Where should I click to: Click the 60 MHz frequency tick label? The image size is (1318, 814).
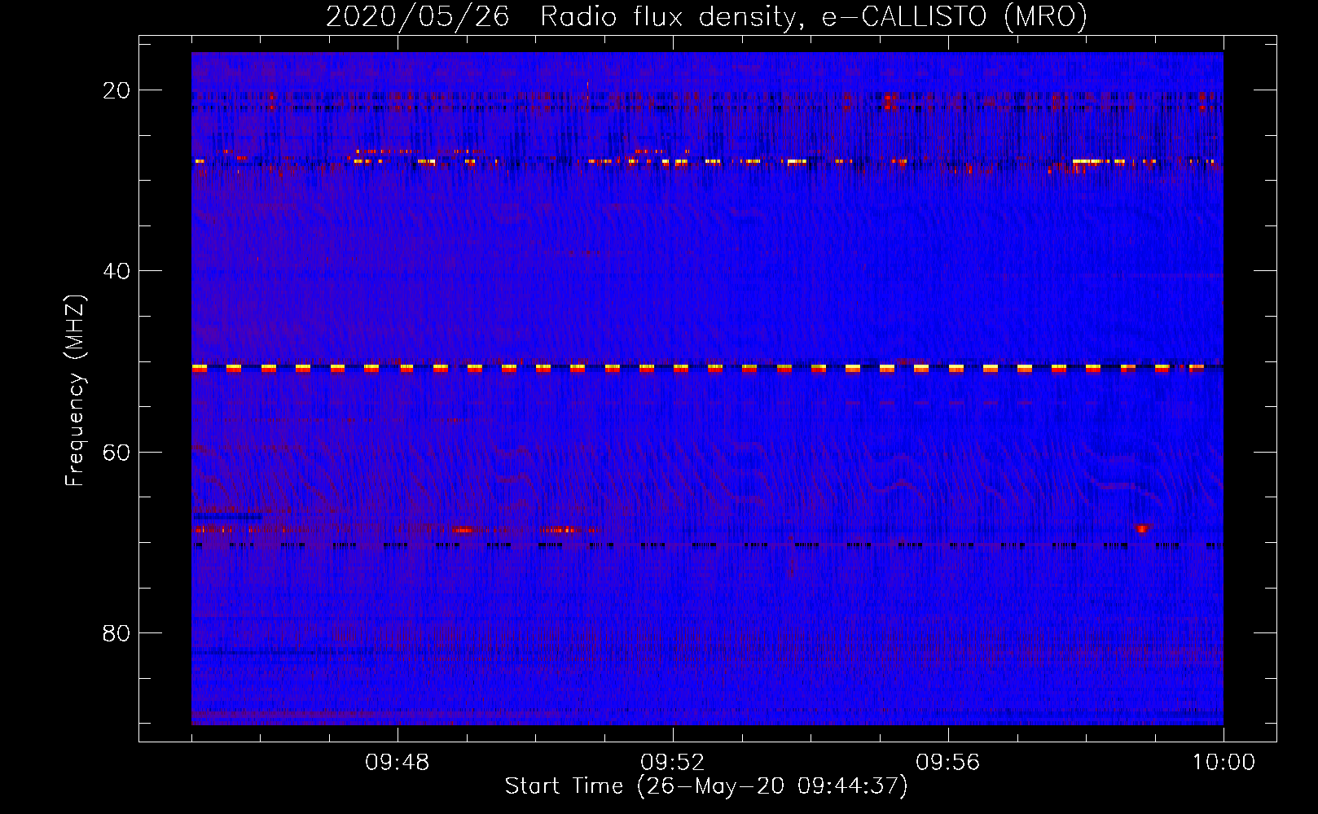116,451
